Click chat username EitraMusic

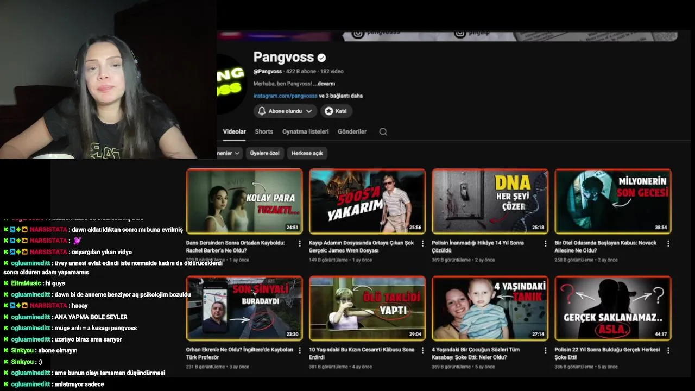click(x=26, y=283)
